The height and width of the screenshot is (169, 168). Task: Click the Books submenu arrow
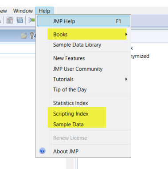(x=126, y=34)
